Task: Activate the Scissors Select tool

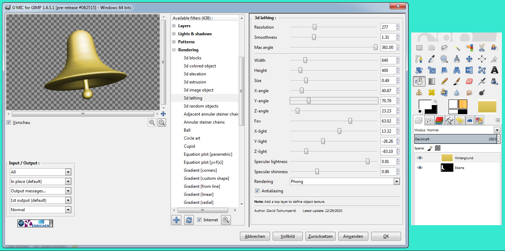Action: coord(482,47)
